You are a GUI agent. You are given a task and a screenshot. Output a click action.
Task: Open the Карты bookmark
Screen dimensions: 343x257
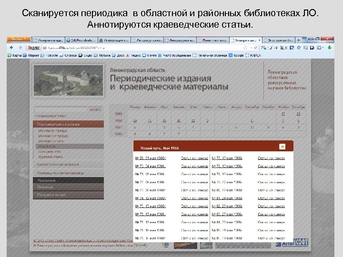click(15, 55)
